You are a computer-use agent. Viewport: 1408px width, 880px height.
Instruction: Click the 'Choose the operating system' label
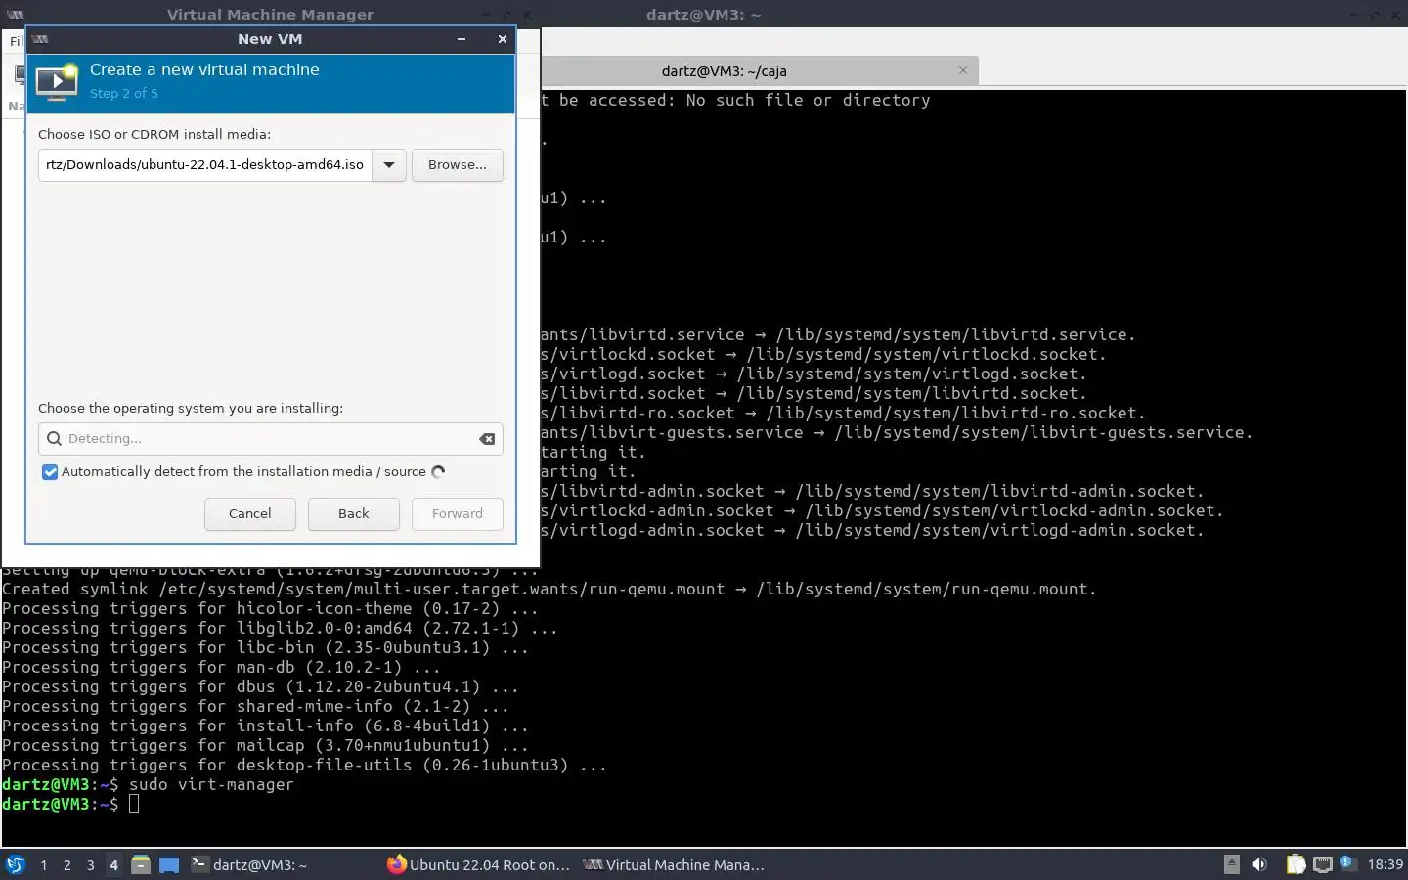[x=191, y=409]
